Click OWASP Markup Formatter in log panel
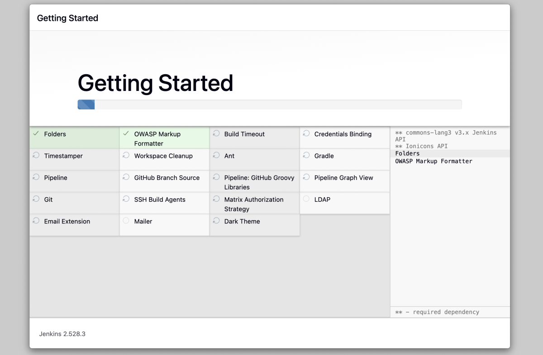The width and height of the screenshot is (543, 355). [433, 161]
